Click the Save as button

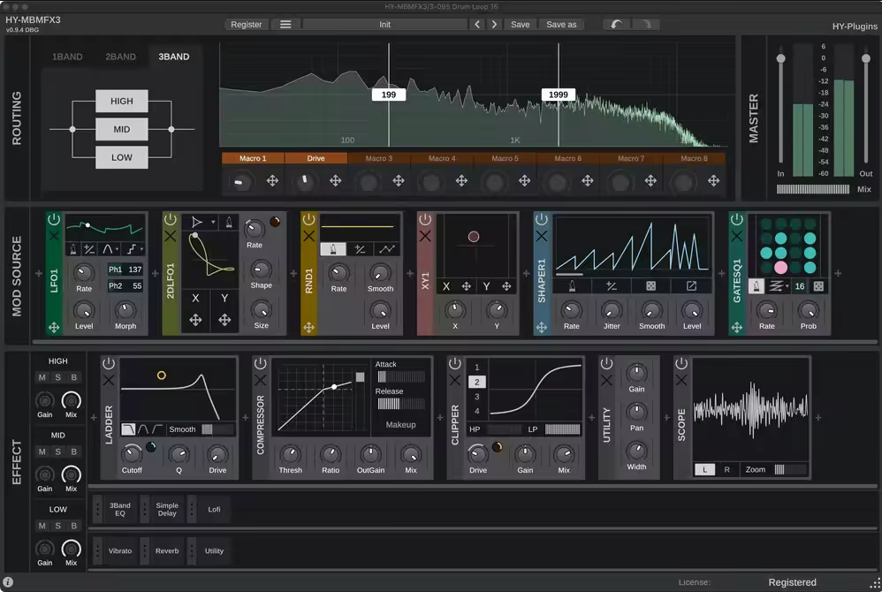coord(561,24)
